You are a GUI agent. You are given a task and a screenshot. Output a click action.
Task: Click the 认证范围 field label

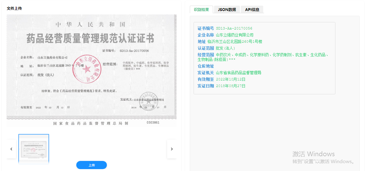tap(206, 48)
